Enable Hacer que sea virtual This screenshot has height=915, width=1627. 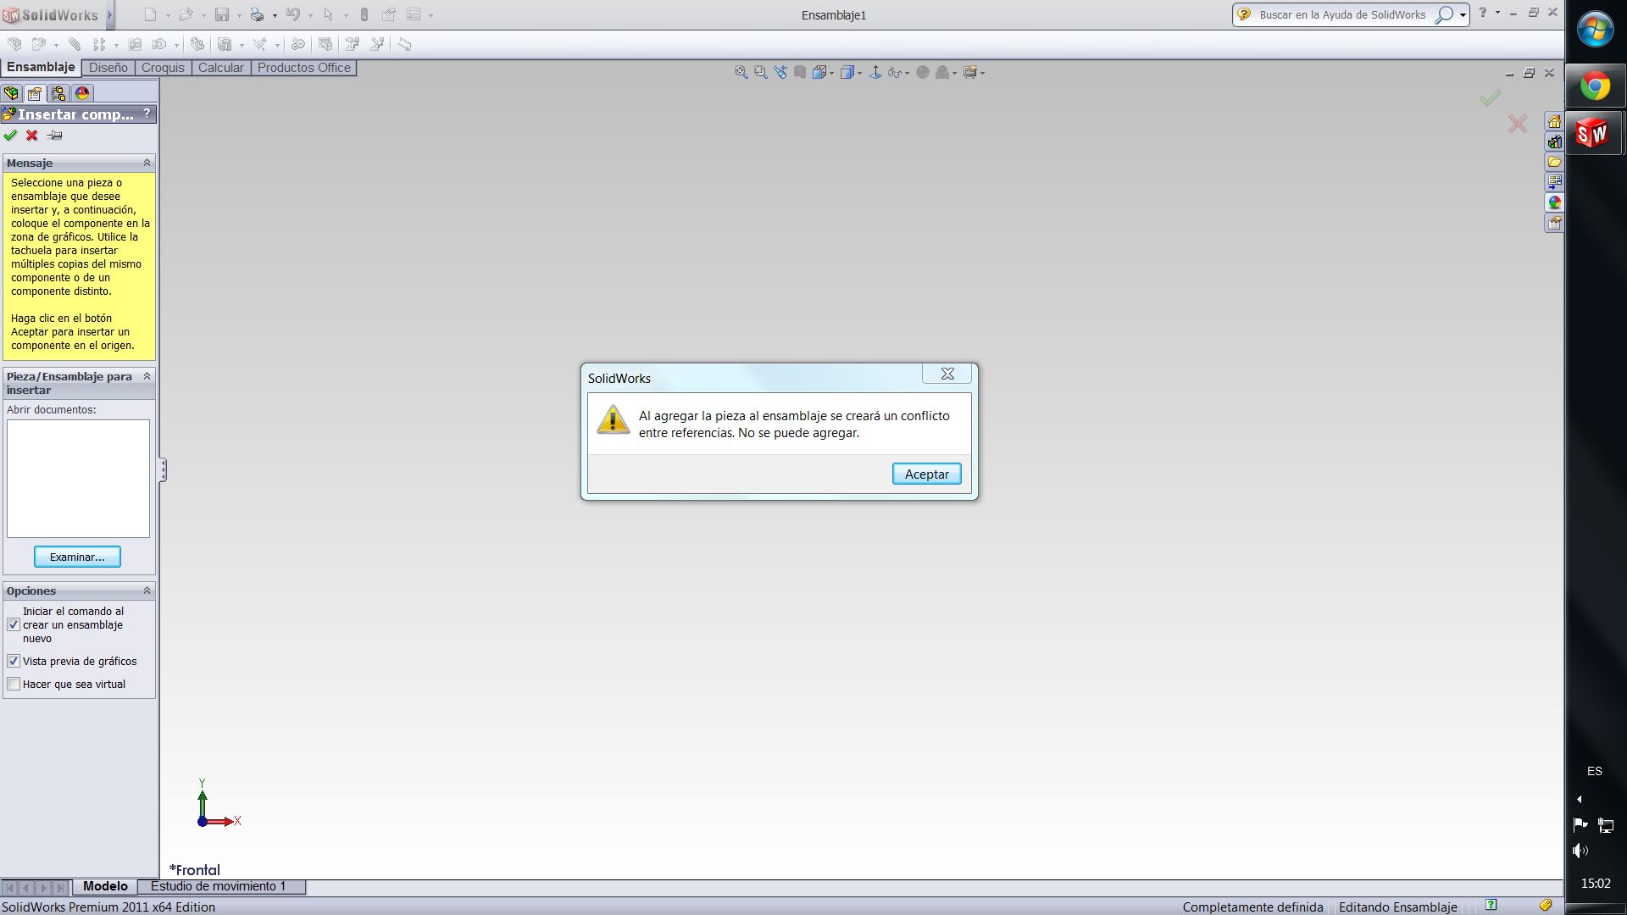[14, 684]
